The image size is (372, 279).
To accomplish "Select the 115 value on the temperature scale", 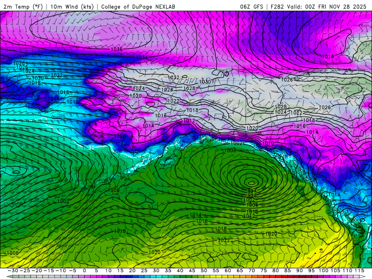I will pyautogui.click(x=359, y=271).
